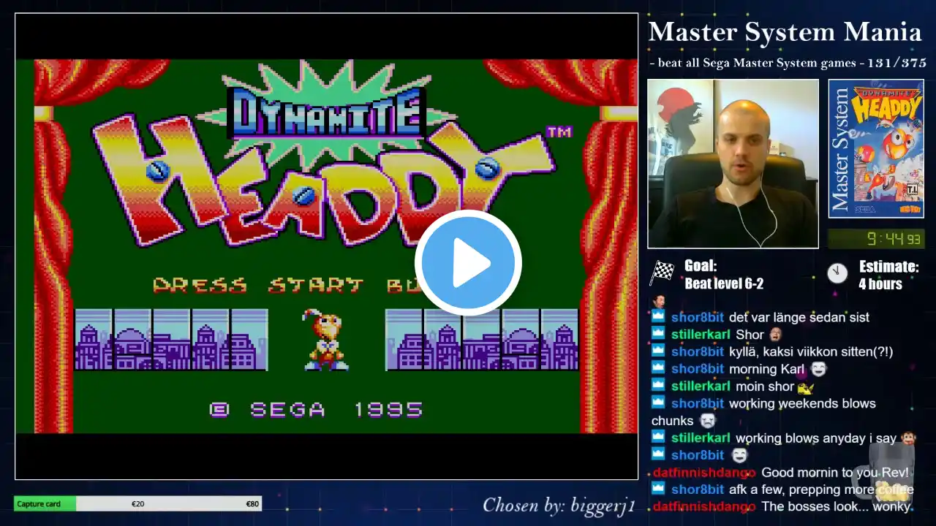The height and width of the screenshot is (526, 936).
Task: Click the "© SEGA 1995" copyright text
Action: click(316, 410)
